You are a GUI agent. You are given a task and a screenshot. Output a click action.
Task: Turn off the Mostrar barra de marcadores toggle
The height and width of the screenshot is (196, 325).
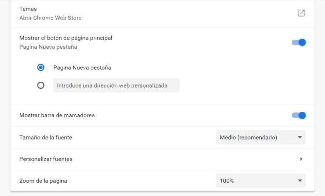point(299,115)
